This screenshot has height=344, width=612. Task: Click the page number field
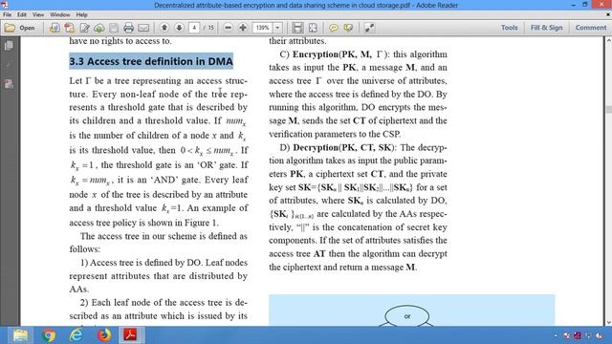[194, 28]
